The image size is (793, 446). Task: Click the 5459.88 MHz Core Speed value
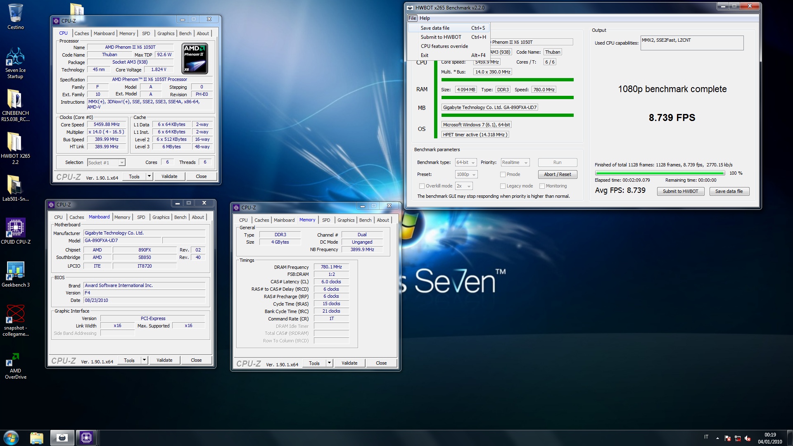click(x=107, y=124)
